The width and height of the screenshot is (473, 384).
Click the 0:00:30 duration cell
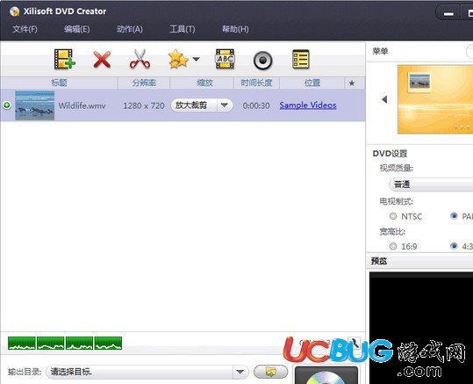pyautogui.click(x=256, y=105)
